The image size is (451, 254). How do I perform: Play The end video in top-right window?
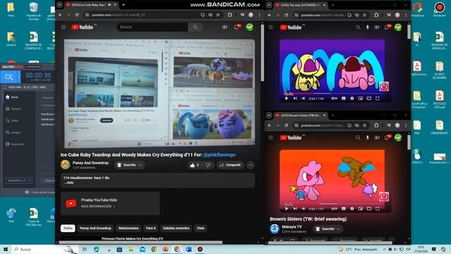pos(287,99)
